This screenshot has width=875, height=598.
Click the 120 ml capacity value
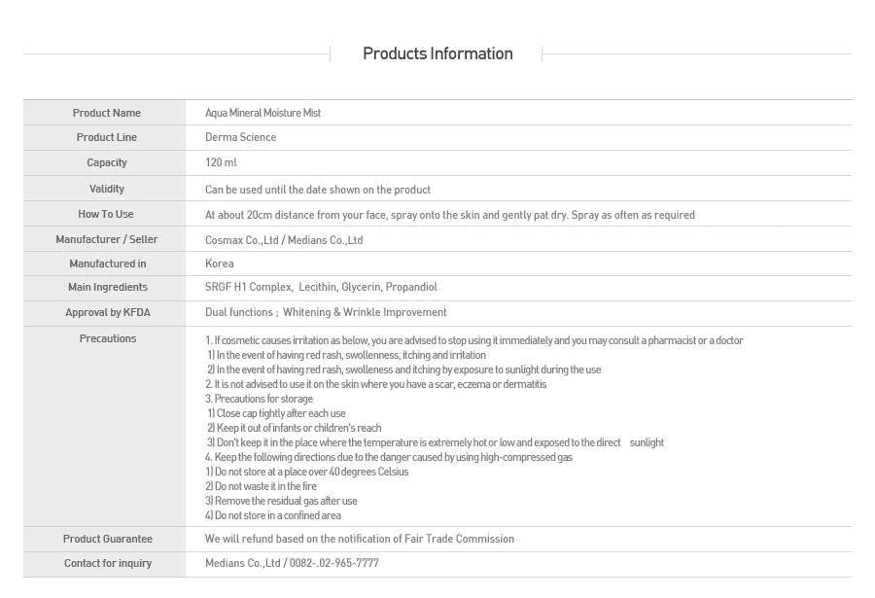221,163
